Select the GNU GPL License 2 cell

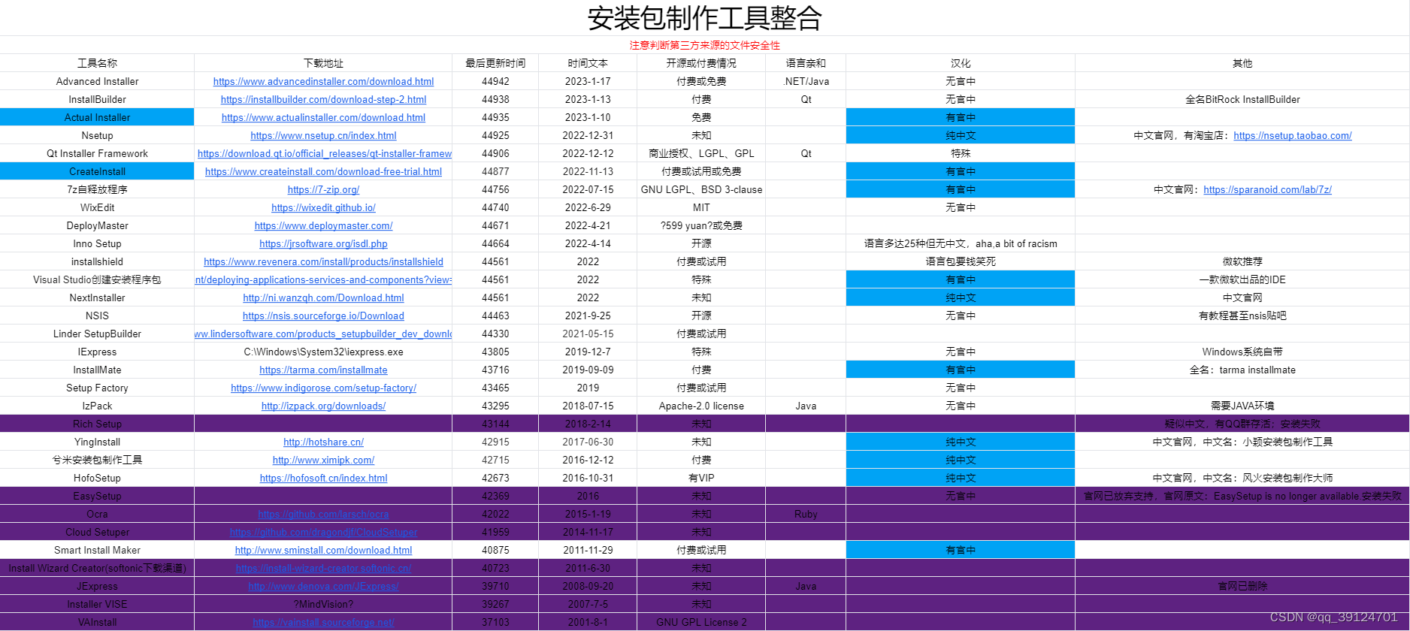[701, 622]
